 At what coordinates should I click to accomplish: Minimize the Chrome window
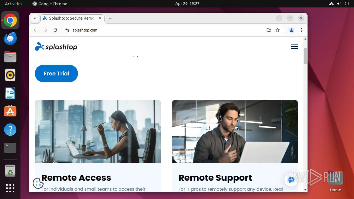tap(279, 18)
